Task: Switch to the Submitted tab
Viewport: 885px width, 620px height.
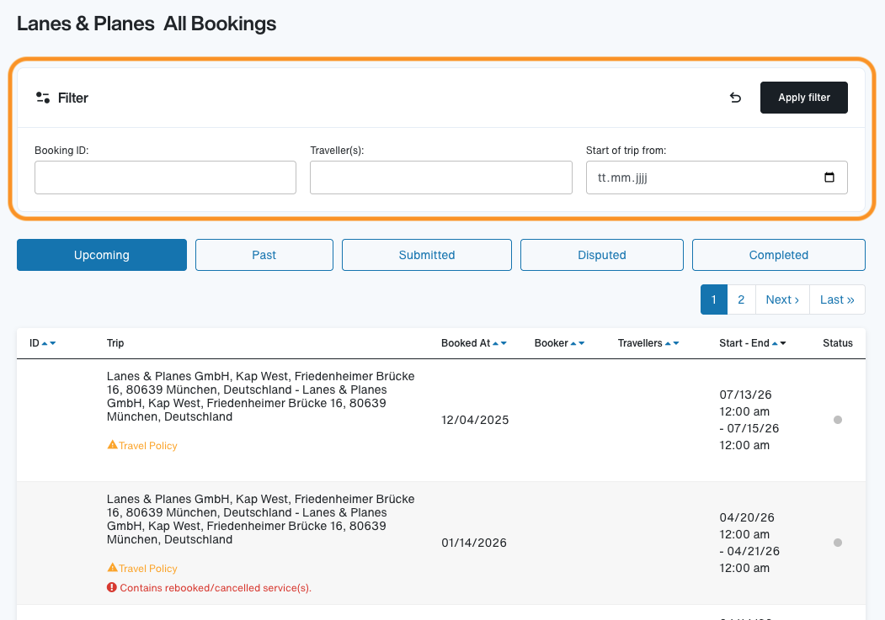Action: point(427,255)
